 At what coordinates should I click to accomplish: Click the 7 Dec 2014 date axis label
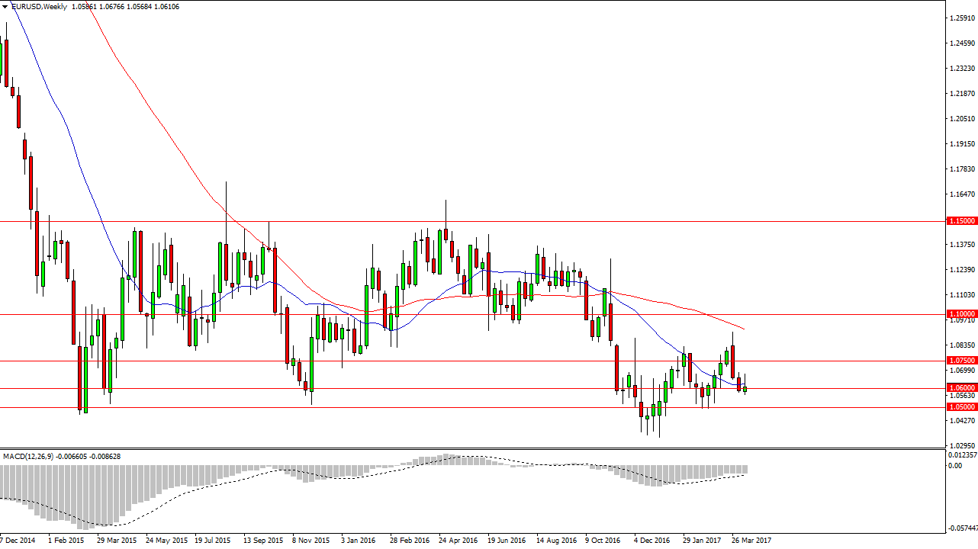pos(17,540)
